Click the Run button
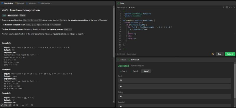This screenshot has height=108, width=236. (x=219, y=54)
